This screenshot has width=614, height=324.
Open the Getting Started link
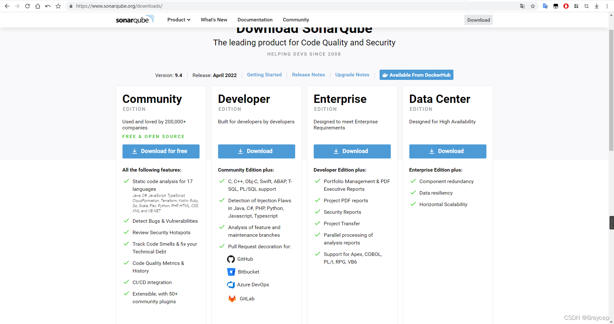264,75
